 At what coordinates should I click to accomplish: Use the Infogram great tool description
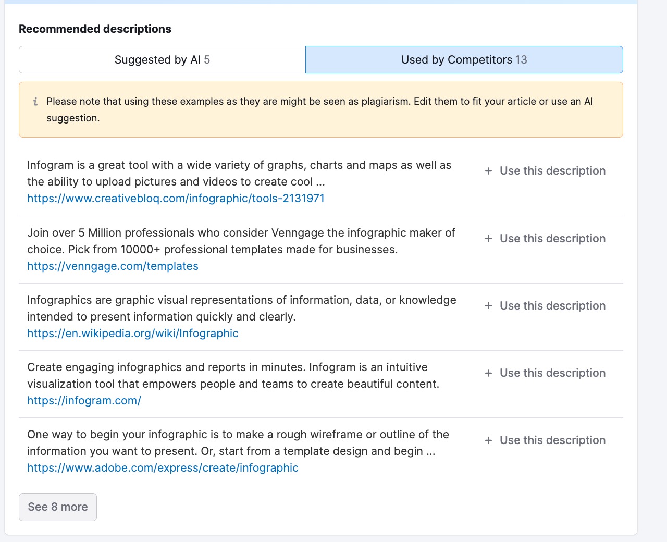coord(545,171)
